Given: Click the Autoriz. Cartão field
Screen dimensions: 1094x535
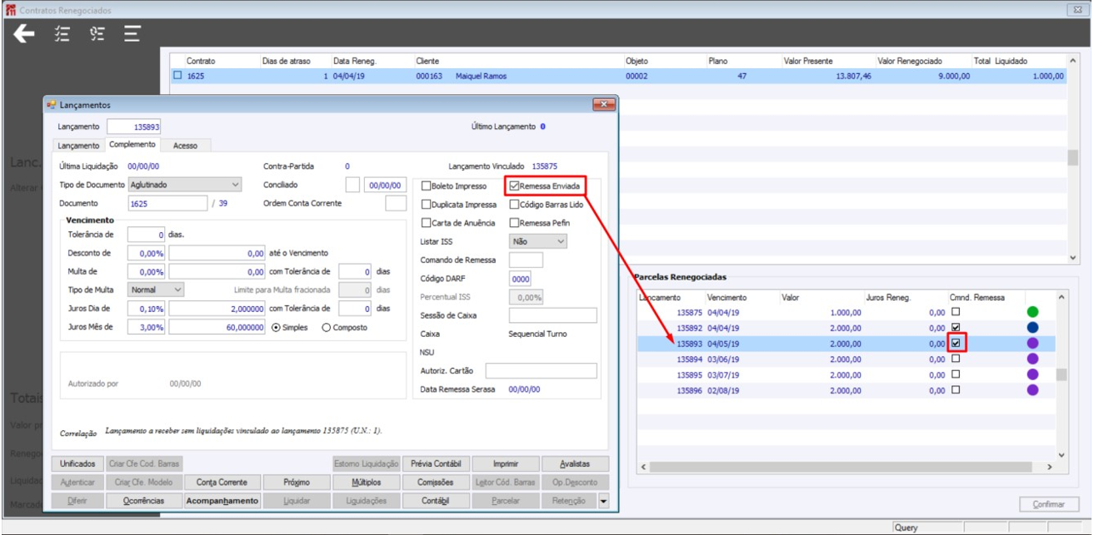Looking at the screenshot, I should pyautogui.click(x=542, y=370).
